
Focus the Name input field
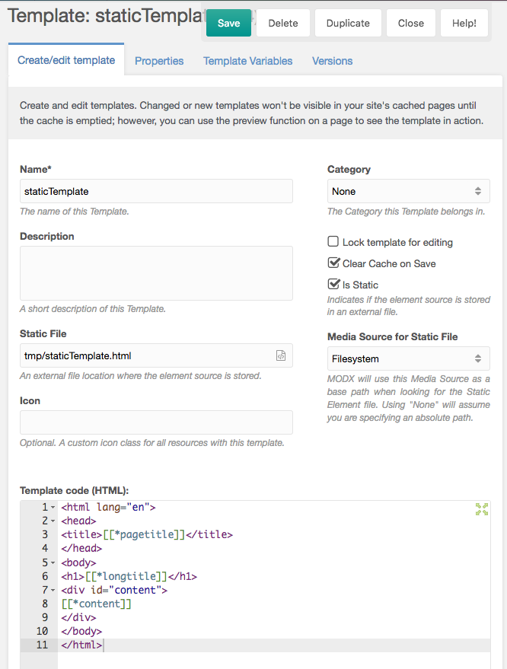(x=156, y=191)
